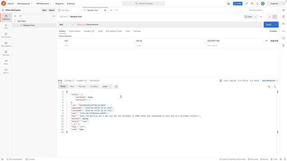Open the APIs sidebar panel
This screenshot has height=161, width=287.
click(x=6, y=26)
